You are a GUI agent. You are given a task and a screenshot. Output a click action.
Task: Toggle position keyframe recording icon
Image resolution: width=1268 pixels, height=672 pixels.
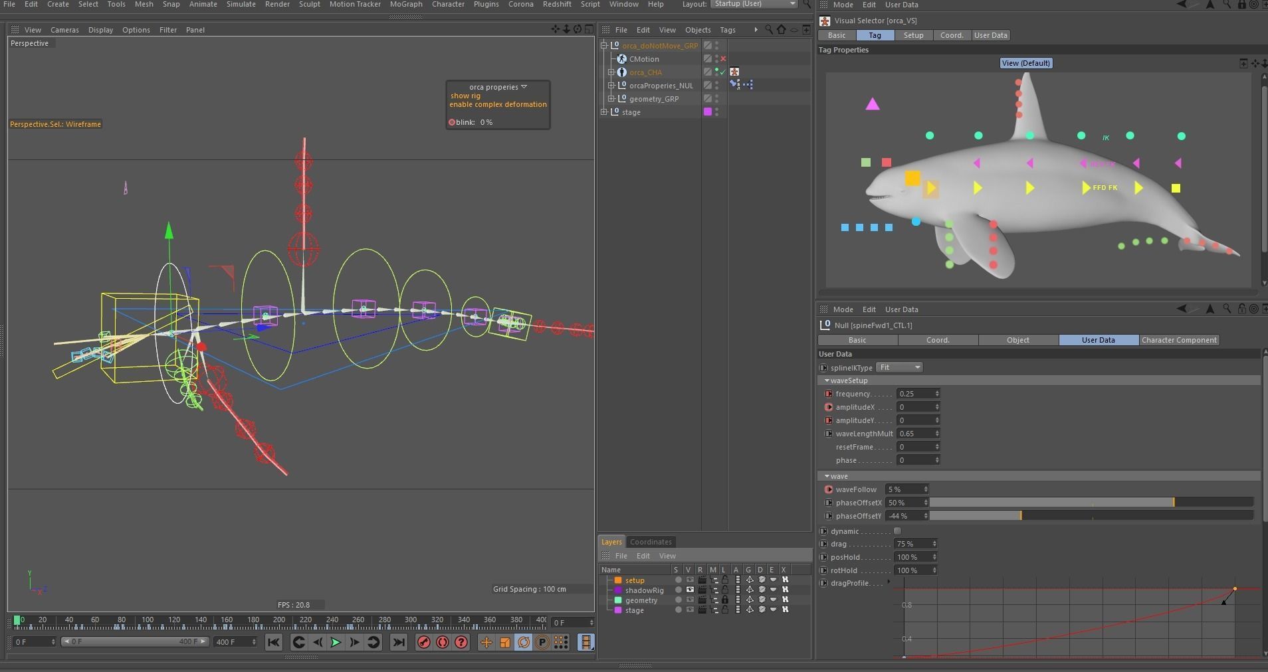pyautogui.click(x=486, y=642)
